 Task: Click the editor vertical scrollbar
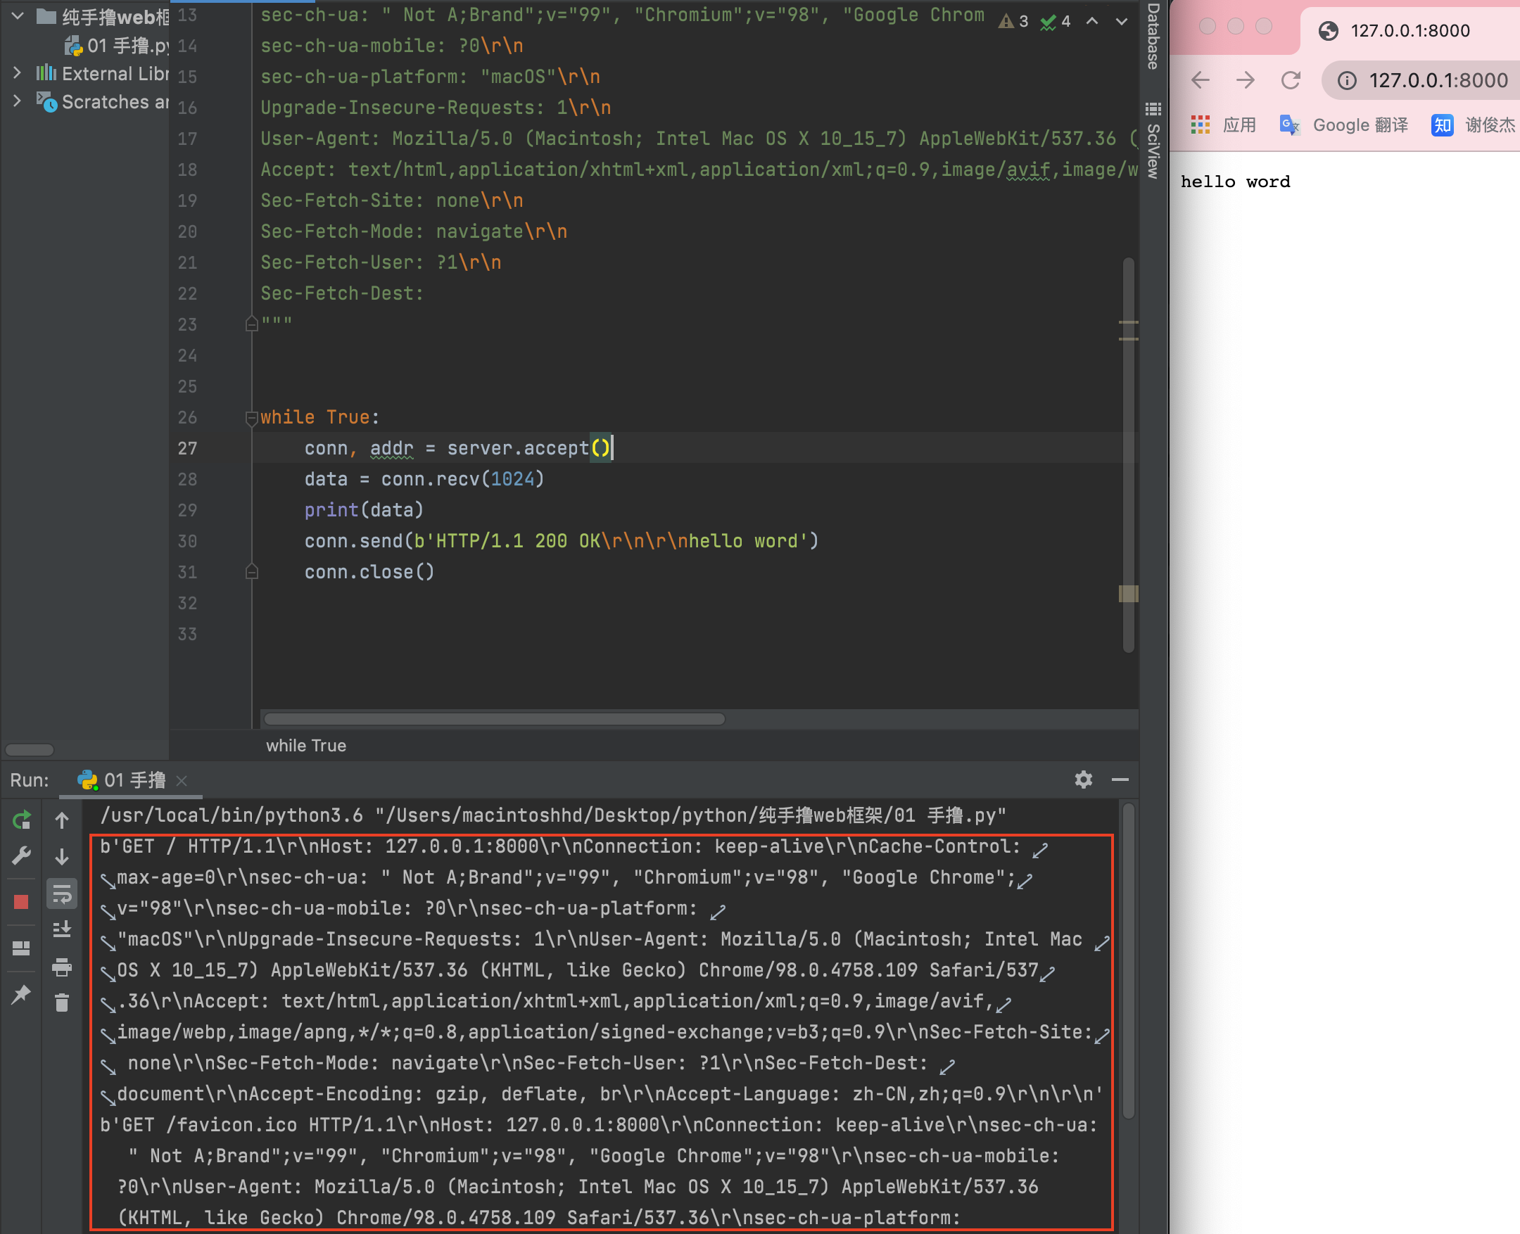click(x=1128, y=455)
